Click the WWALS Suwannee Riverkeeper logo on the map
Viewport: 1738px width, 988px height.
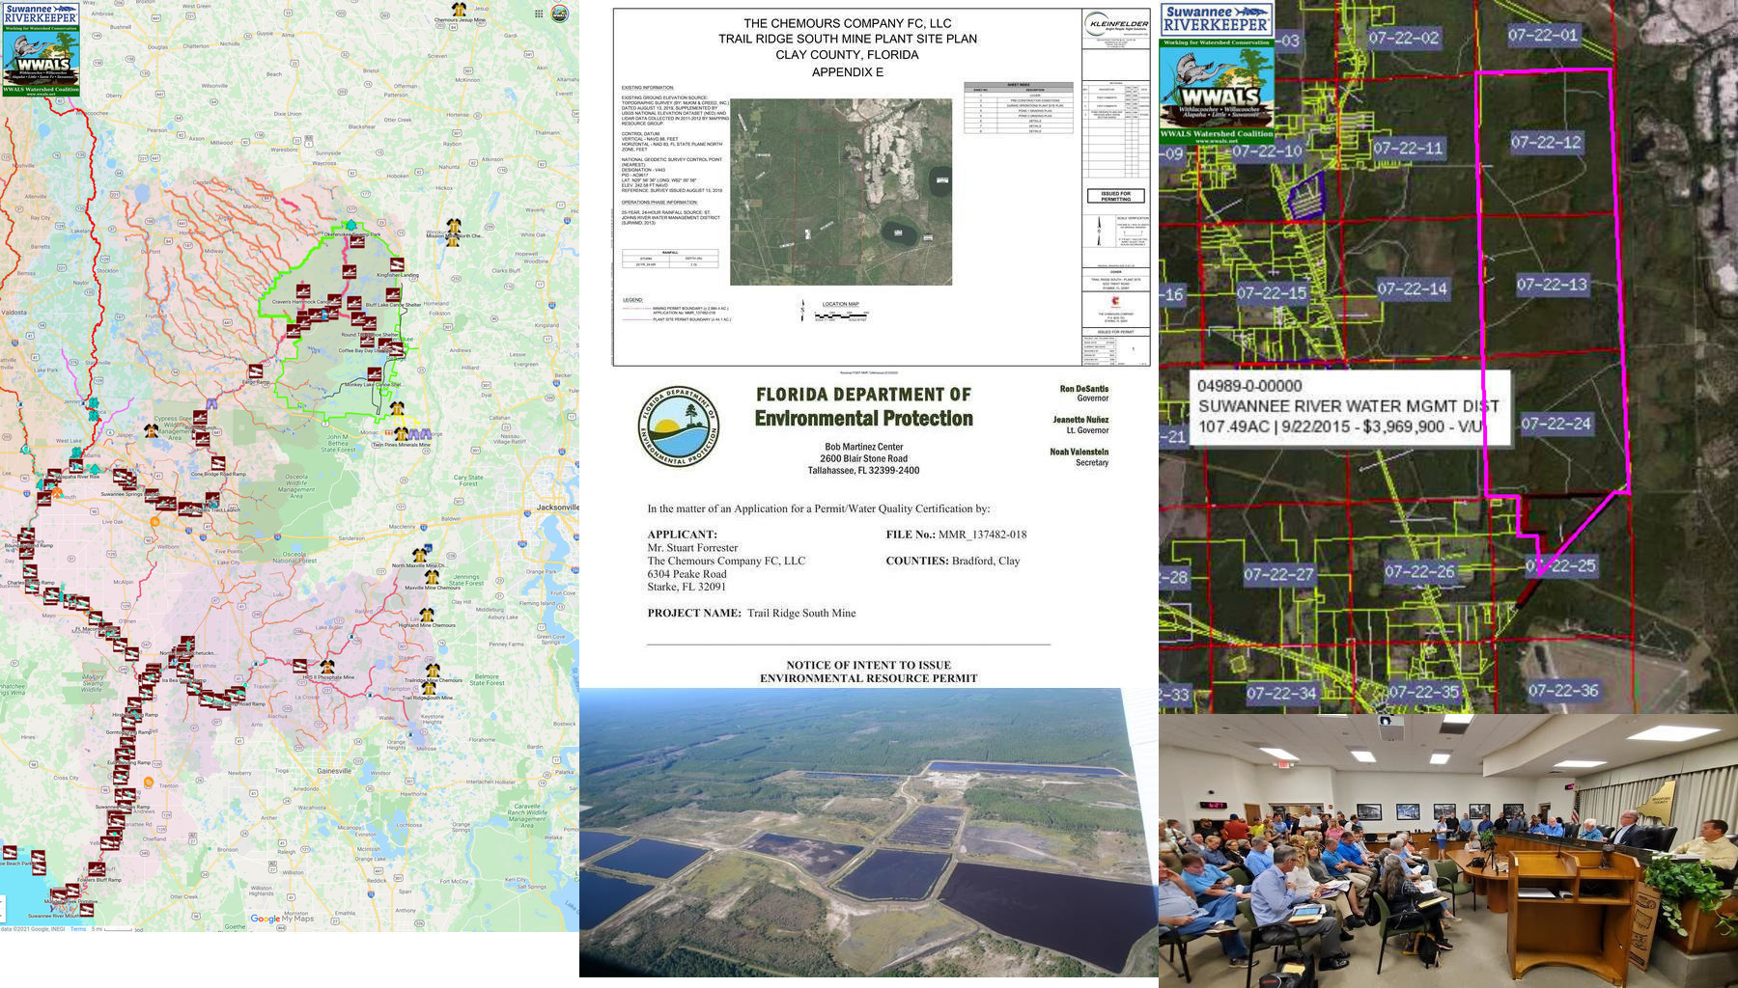click(x=41, y=48)
